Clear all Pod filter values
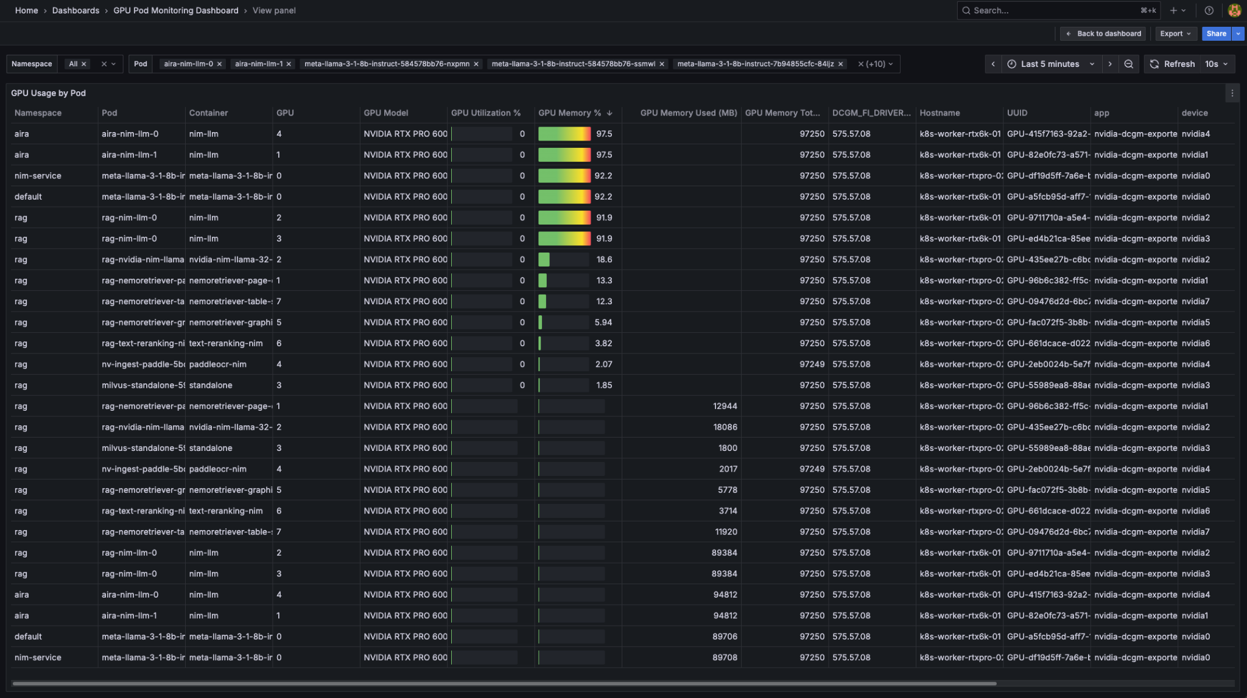 coord(860,64)
